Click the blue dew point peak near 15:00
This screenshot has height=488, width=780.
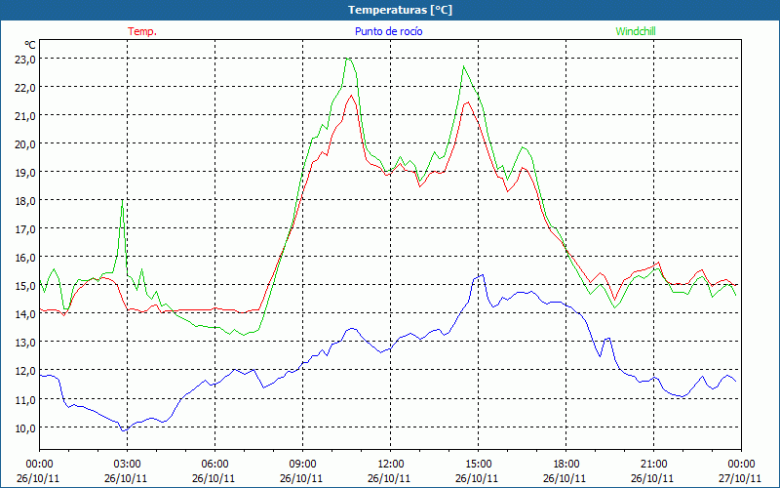pyautogui.click(x=482, y=275)
